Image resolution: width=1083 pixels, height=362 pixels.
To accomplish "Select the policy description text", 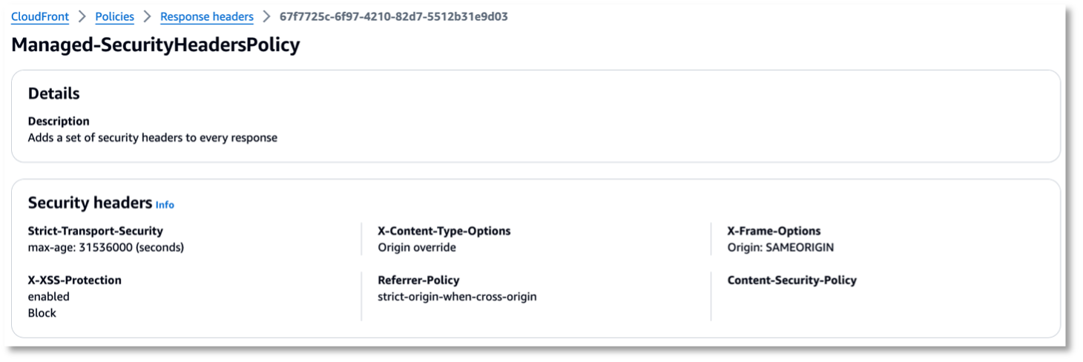I will pyautogui.click(x=152, y=137).
